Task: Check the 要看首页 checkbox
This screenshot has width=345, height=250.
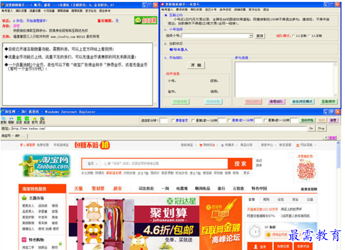Action: click(172, 121)
